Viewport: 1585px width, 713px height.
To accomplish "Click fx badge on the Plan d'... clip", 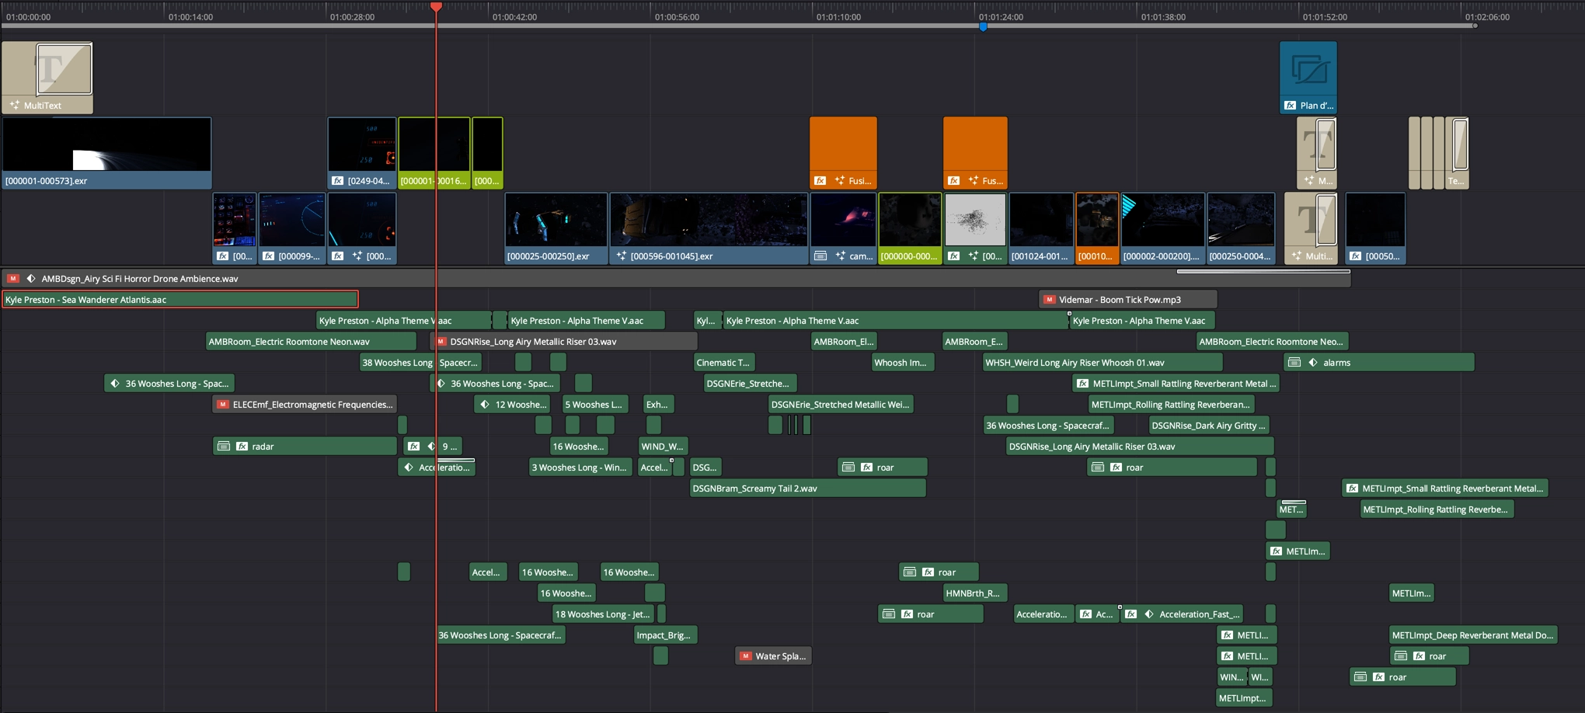I will point(1290,106).
